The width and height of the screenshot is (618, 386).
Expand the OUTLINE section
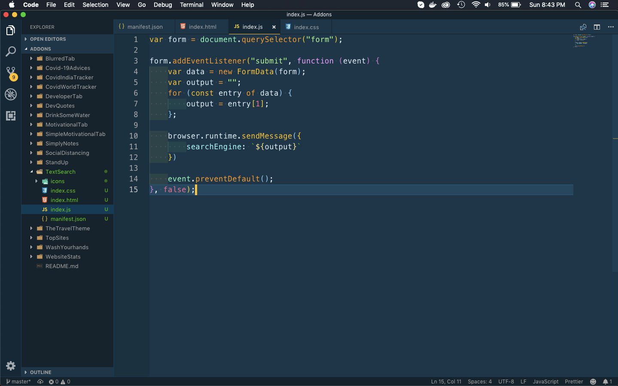67,372
